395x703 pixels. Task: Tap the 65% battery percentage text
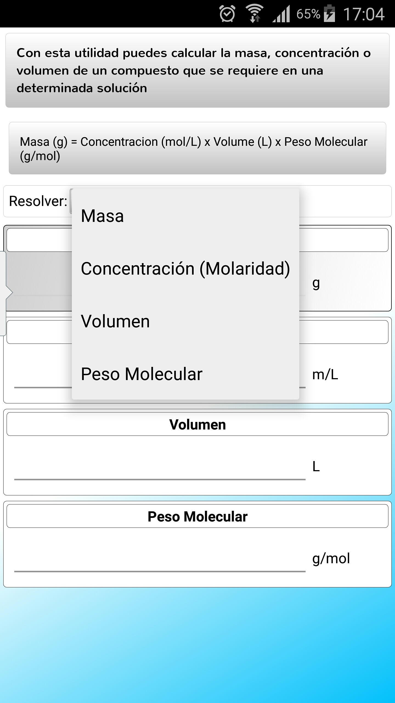point(308,14)
